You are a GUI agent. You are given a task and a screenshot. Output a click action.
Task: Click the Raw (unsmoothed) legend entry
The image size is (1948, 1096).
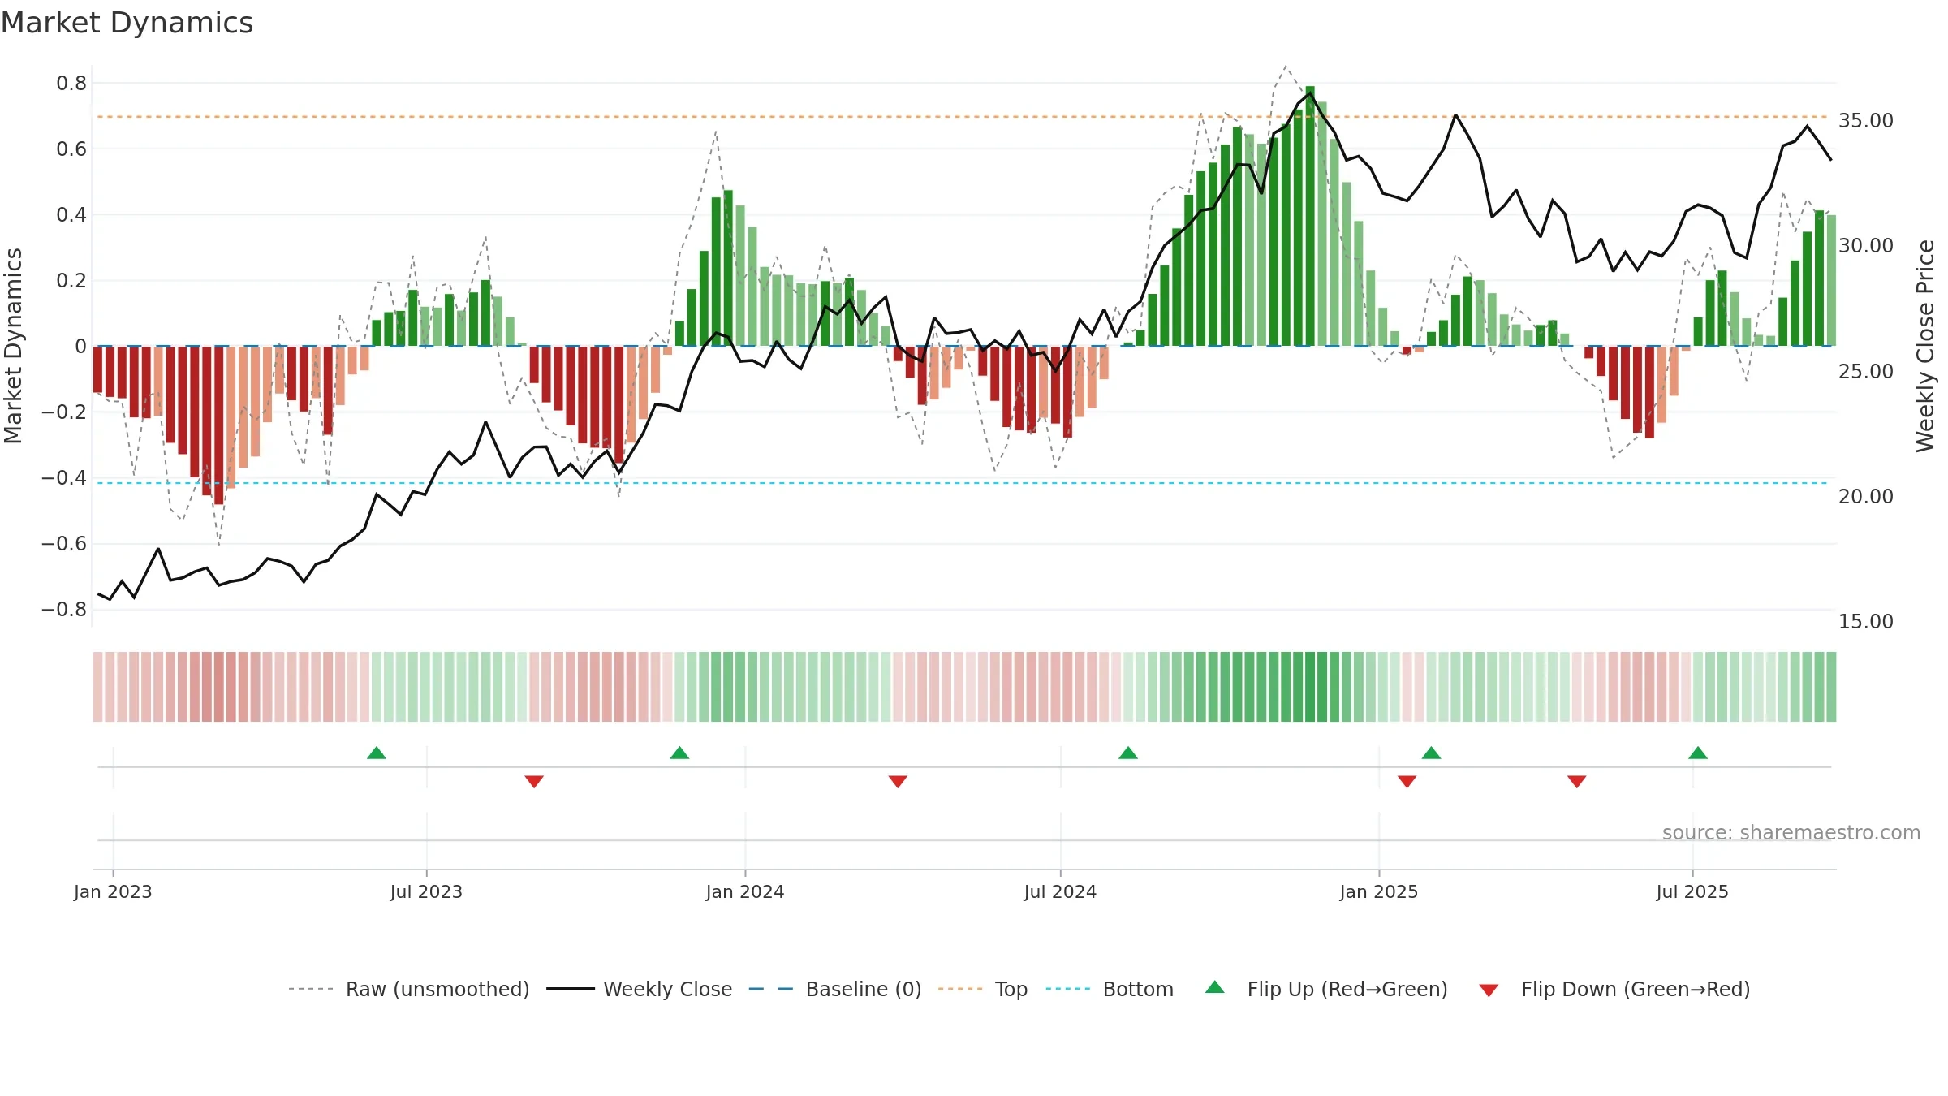coord(408,989)
